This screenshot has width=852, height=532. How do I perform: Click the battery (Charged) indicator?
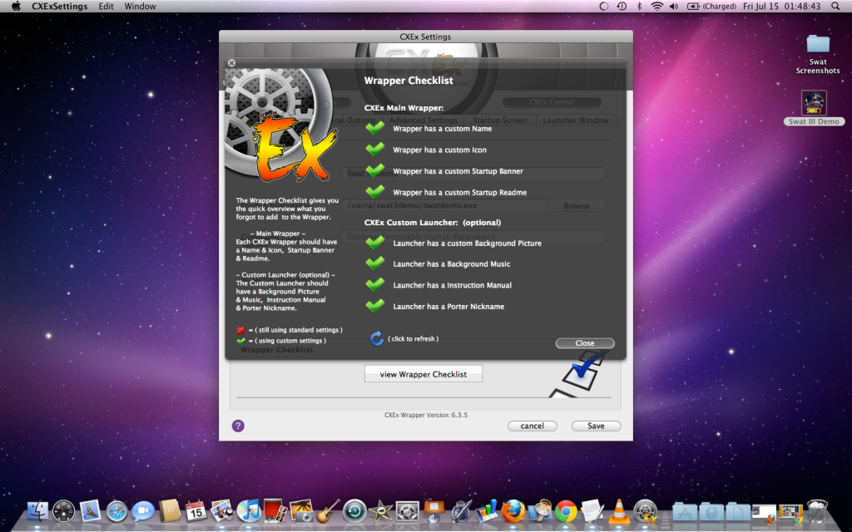click(711, 7)
